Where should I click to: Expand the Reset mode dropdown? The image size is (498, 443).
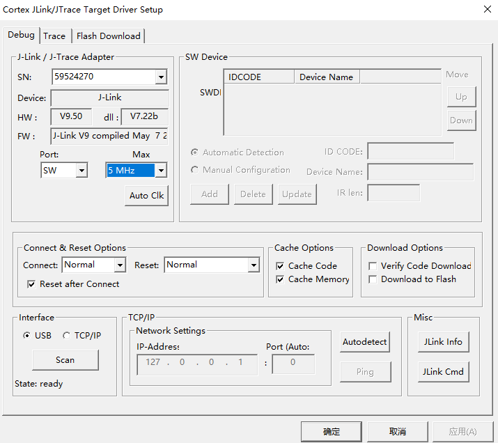click(x=254, y=265)
